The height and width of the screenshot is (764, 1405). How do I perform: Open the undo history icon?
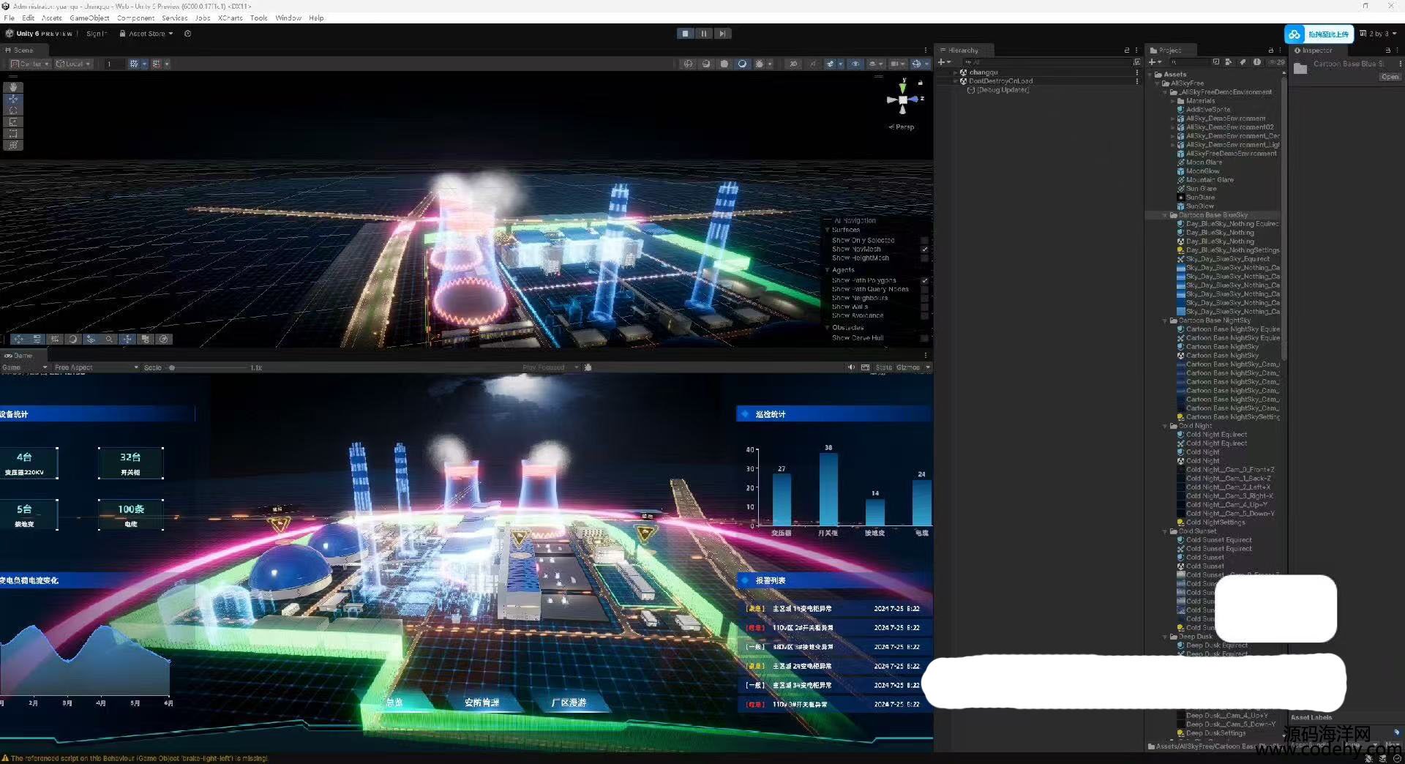[188, 34]
